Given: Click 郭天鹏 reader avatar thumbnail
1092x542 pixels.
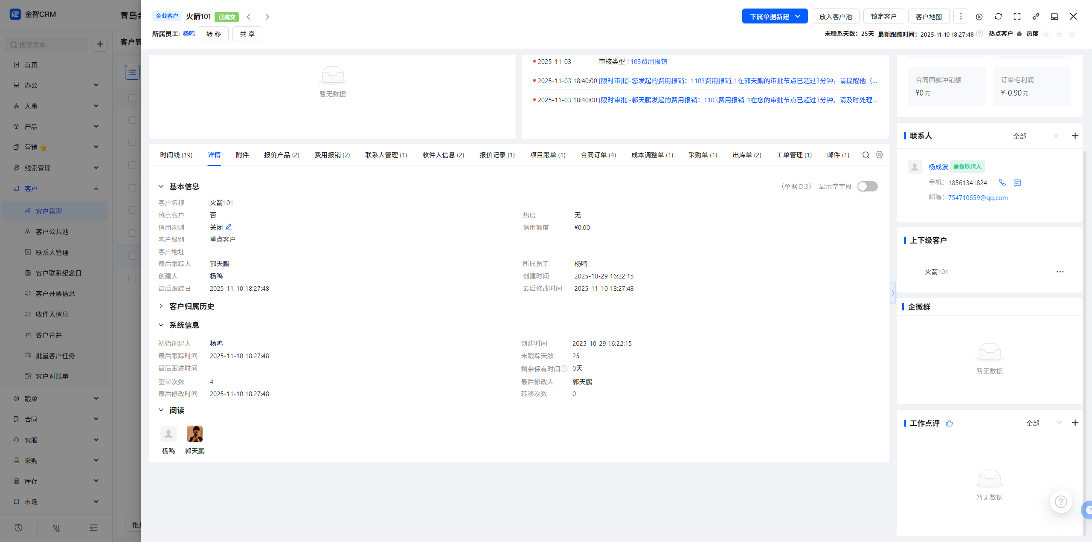Looking at the screenshot, I should coord(195,434).
